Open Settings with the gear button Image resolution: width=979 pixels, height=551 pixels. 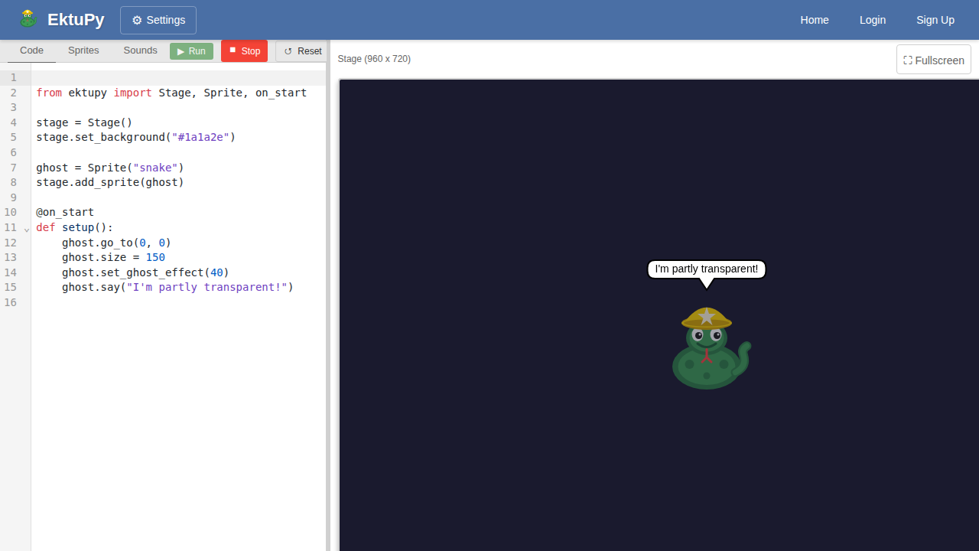coord(158,20)
